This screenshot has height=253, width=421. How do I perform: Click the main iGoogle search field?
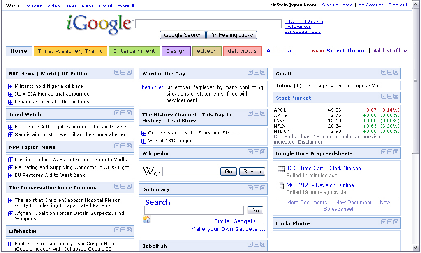point(208,24)
